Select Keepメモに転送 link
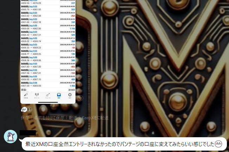 pyautogui.click(x=95, y=118)
